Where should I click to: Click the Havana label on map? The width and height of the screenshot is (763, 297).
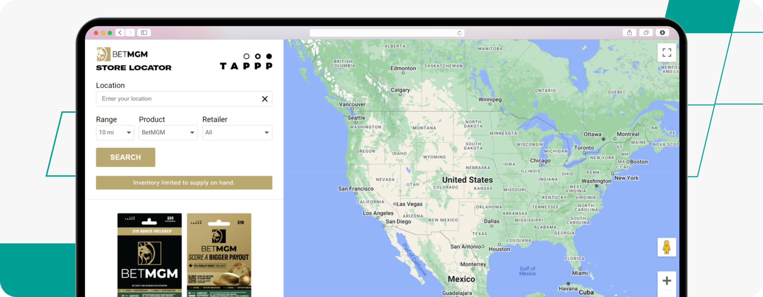pyautogui.click(x=568, y=289)
